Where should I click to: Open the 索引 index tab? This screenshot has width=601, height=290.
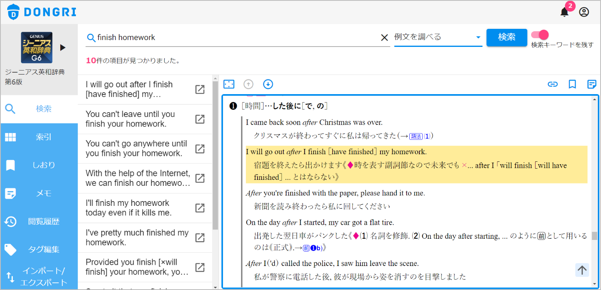(39, 137)
